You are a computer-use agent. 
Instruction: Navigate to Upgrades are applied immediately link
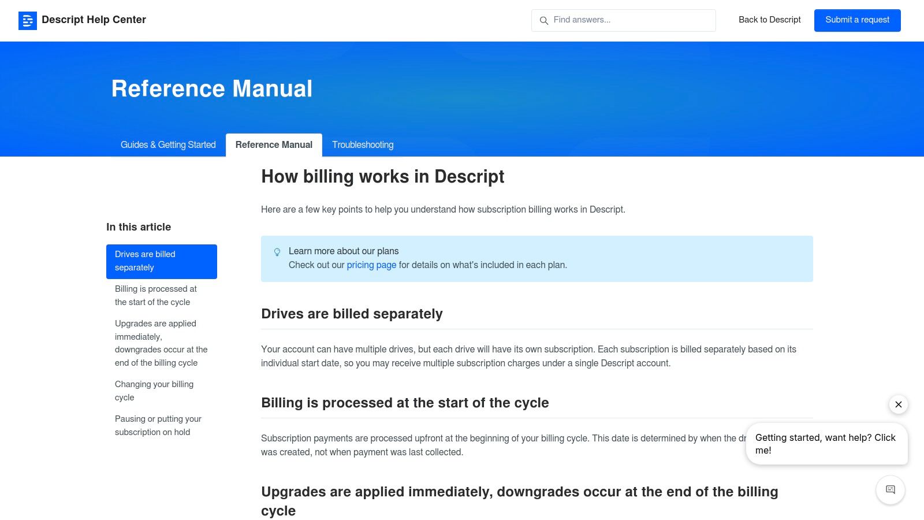(161, 343)
